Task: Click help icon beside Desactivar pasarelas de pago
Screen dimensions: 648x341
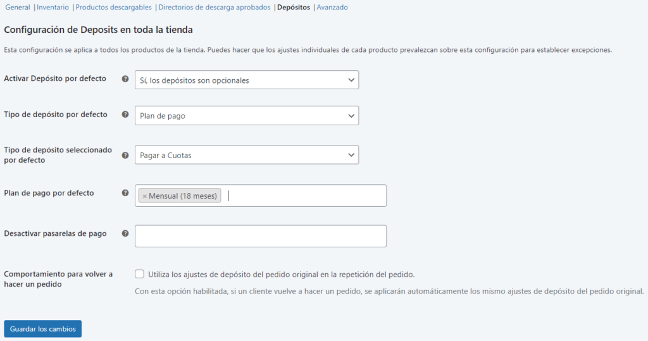Action: 125,233
